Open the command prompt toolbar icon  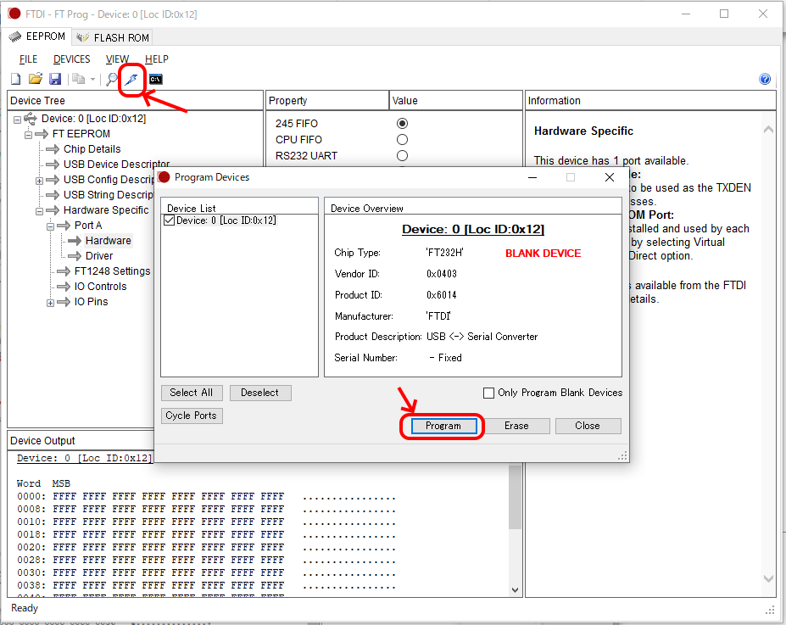tap(155, 79)
